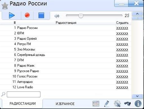Open the calendar scheduler icon
The width and height of the screenshot is (144, 109).
point(96,104)
